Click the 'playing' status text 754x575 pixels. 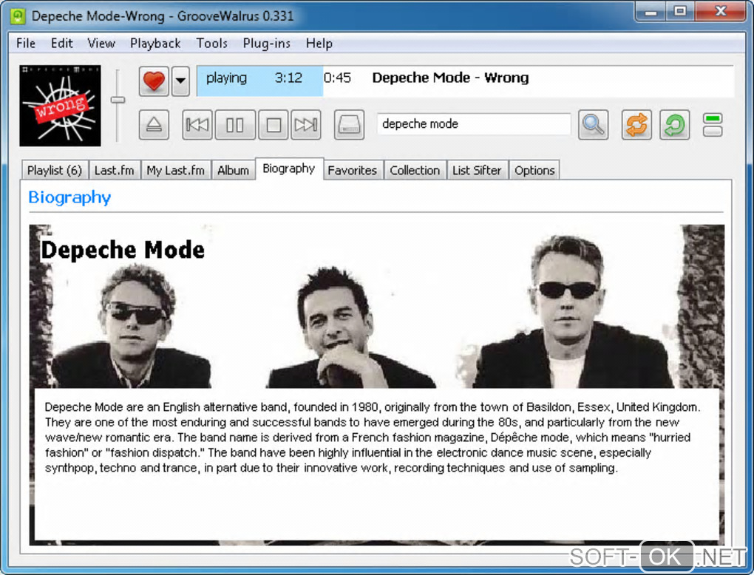point(226,78)
